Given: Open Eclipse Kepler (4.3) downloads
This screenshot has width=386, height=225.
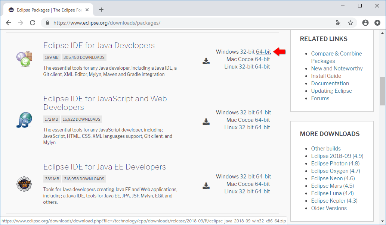Looking at the screenshot, I should tap(334, 200).
